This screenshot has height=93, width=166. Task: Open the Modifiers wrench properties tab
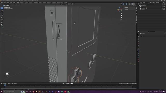coord(138,50)
